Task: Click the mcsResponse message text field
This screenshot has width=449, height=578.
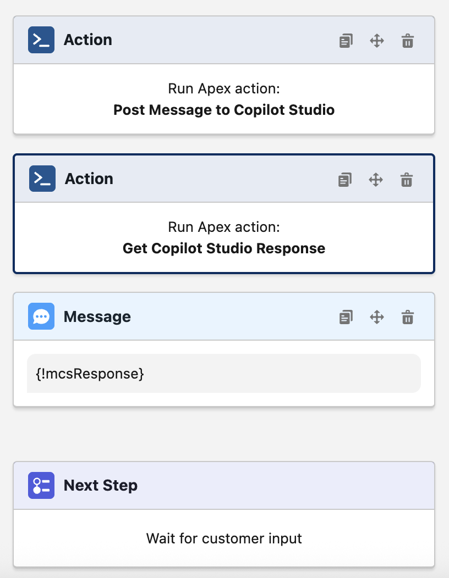Action: coord(223,373)
